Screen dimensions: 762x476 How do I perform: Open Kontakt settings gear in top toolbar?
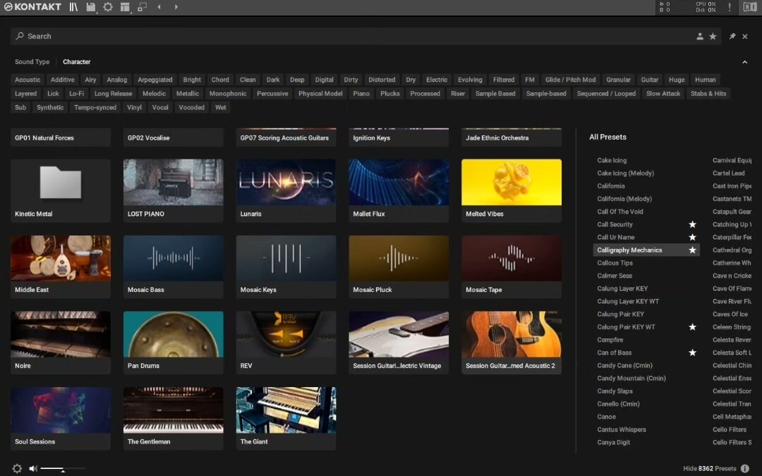108,7
